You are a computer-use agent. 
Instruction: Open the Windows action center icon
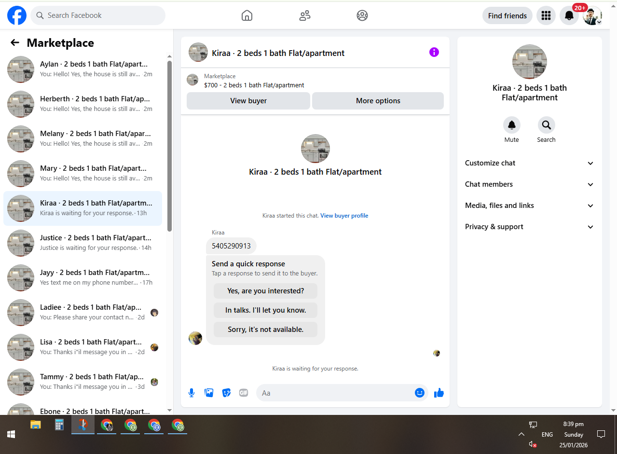point(601,434)
